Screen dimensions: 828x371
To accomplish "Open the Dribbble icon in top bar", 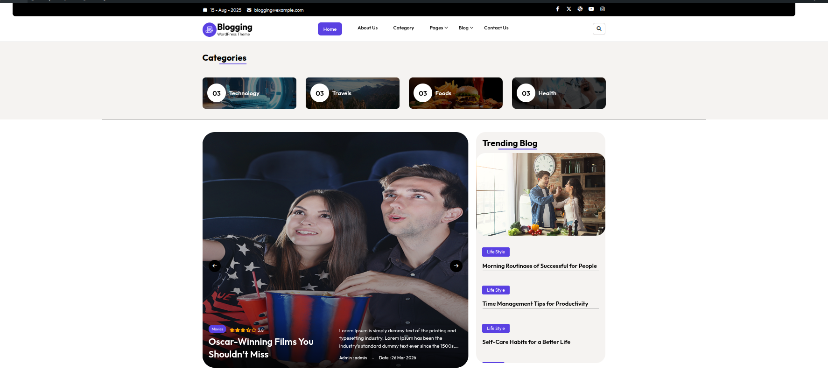I will (x=580, y=9).
